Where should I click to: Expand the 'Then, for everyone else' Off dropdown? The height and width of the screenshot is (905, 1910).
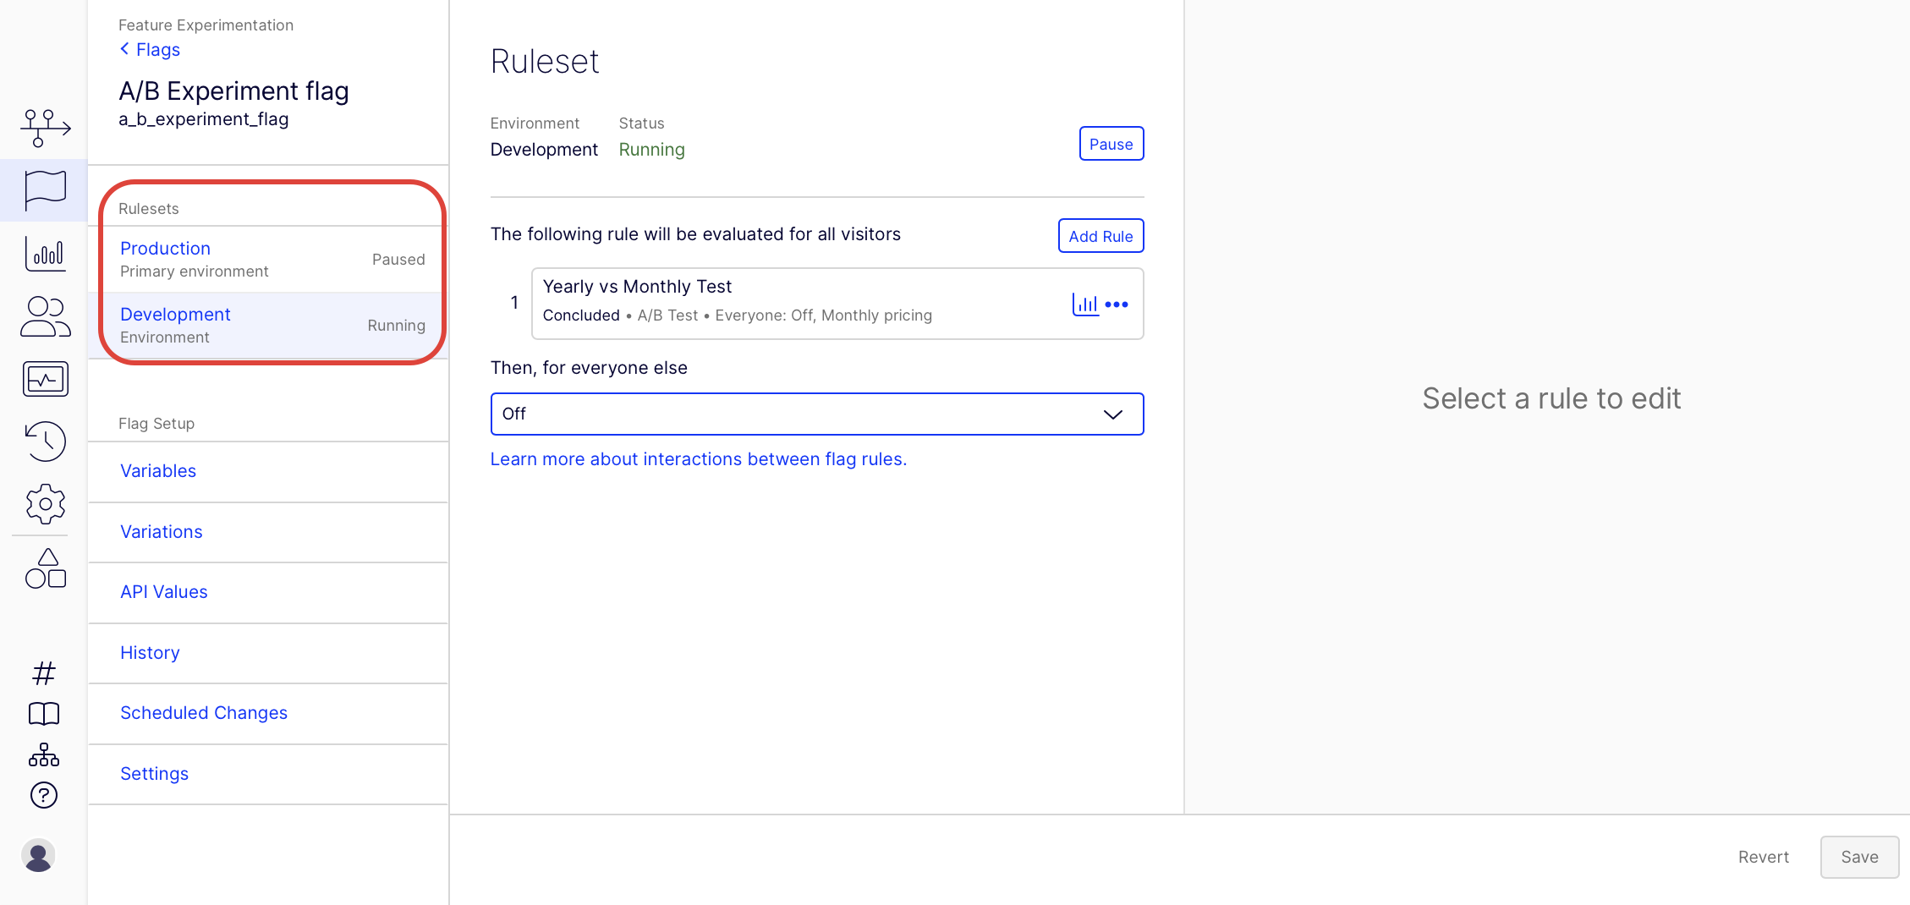tap(816, 414)
